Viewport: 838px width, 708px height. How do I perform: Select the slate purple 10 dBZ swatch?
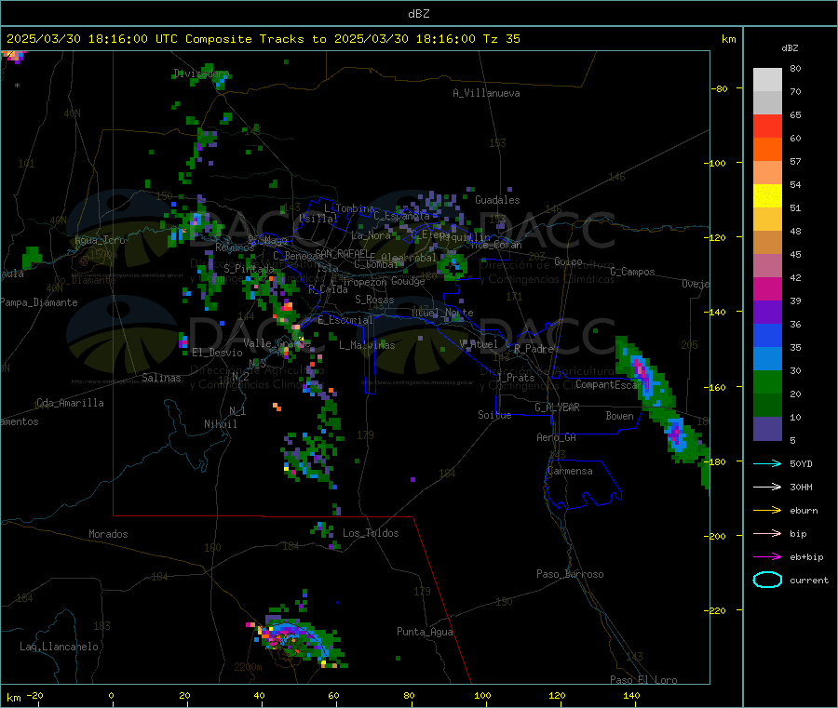click(767, 429)
